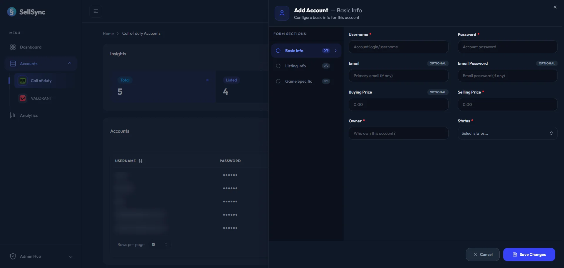564x268 pixels.
Task: Select the Dashboard grid icon
Action: (13, 47)
